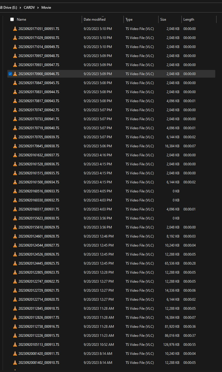Click the VLC icon next to 20230920160516_000933.TS

click(x=15, y=191)
